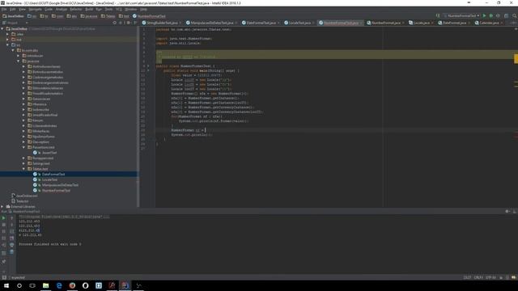Viewport: 518px width, 291px height.
Task: Open run configuration dropdown NumberFormatTest
Action: (461, 15)
